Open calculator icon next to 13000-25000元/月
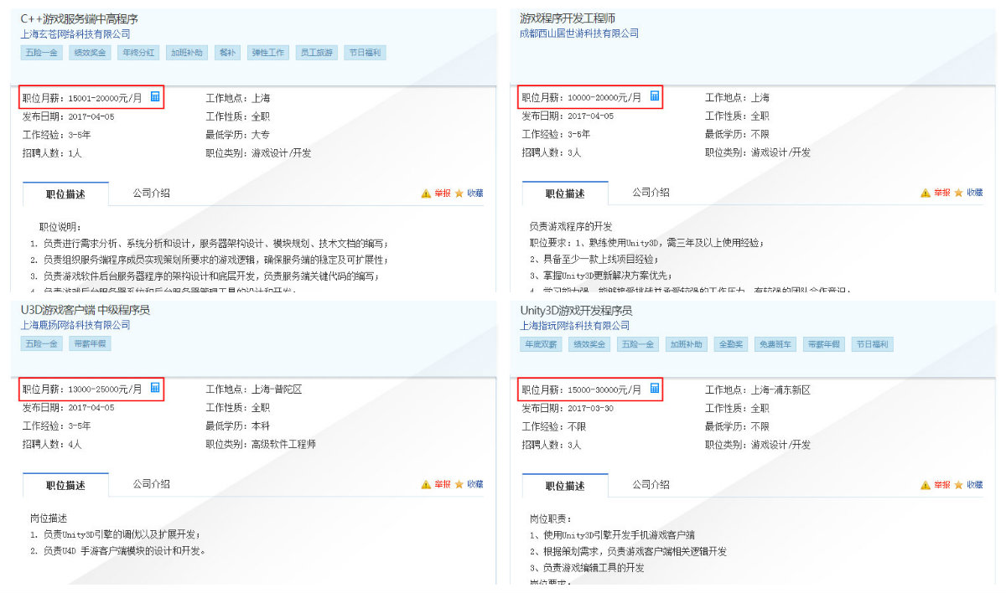1006x593 pixels. [x=155, y=388]
